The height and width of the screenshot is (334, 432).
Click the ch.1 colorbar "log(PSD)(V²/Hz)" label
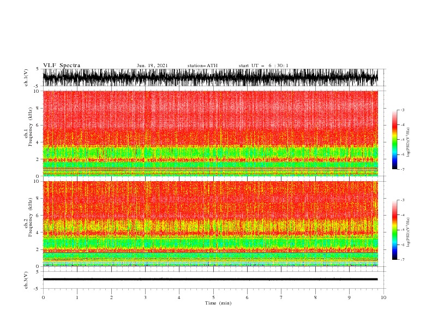(408, 142)
